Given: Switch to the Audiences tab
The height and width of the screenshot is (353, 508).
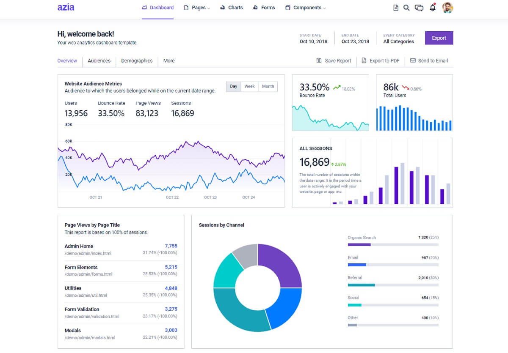Looking at the screenshot, I should coord(99,60).
